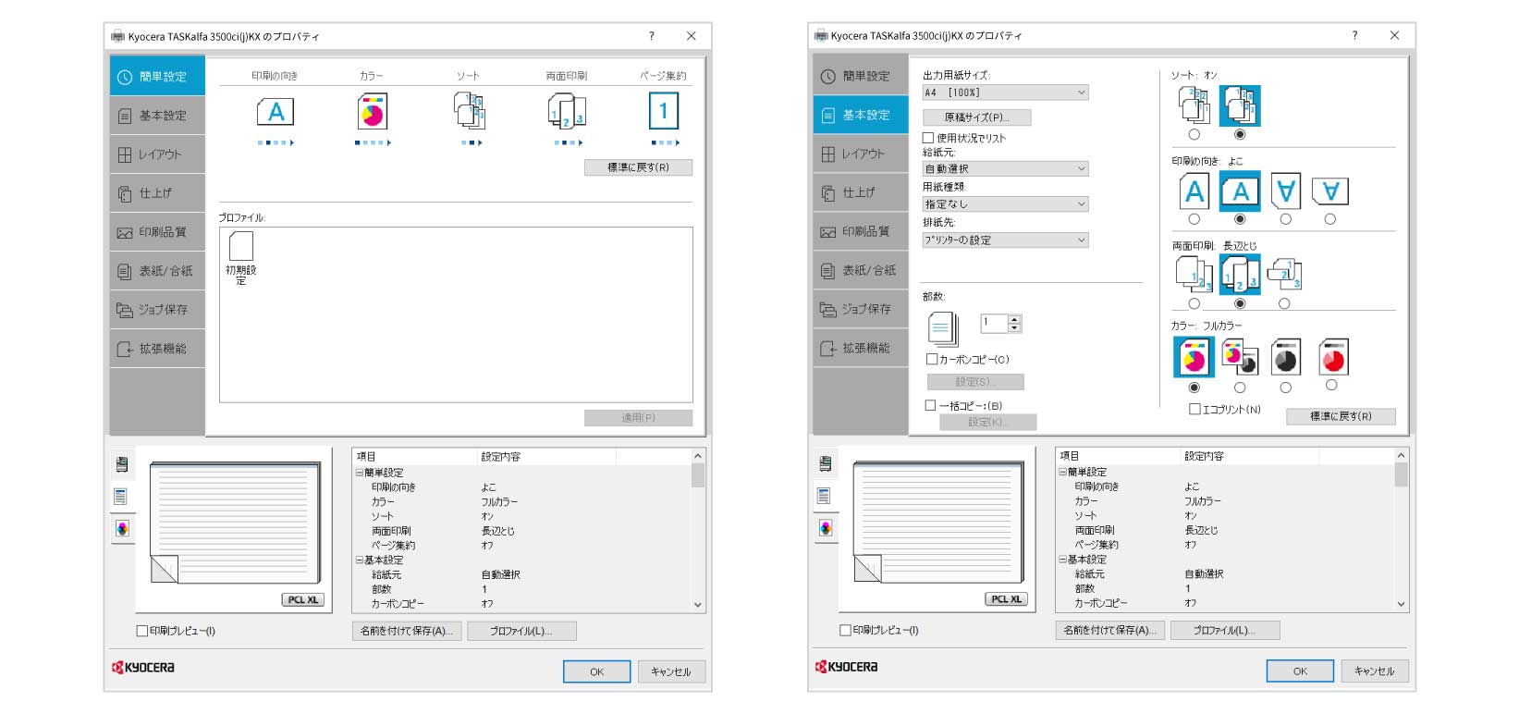The width and height of the screenshot is (1519, 714).
Task: Choose the portrait orientation icon in right window
Action: 1194,191
